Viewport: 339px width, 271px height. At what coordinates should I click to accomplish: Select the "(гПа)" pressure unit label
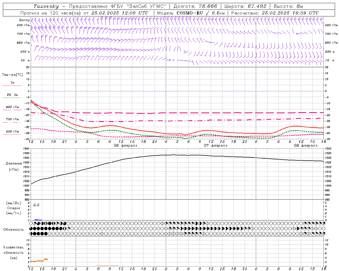[x=14, y=170]
